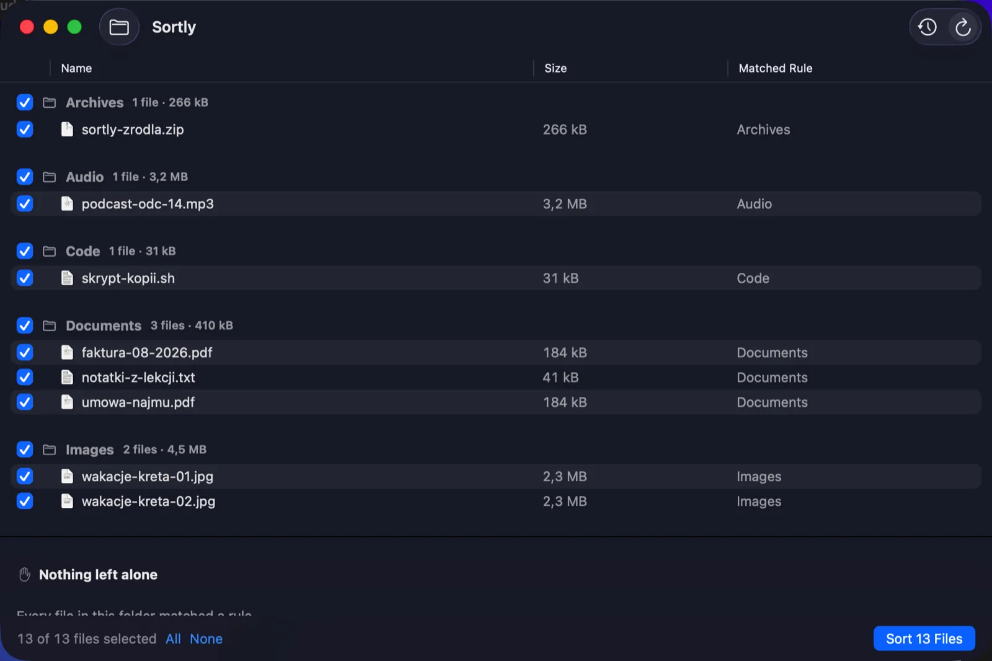
Task: Click the Size column header
Action: click(556, 68)
